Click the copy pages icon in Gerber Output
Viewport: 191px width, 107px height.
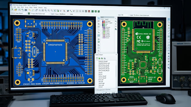105,58
